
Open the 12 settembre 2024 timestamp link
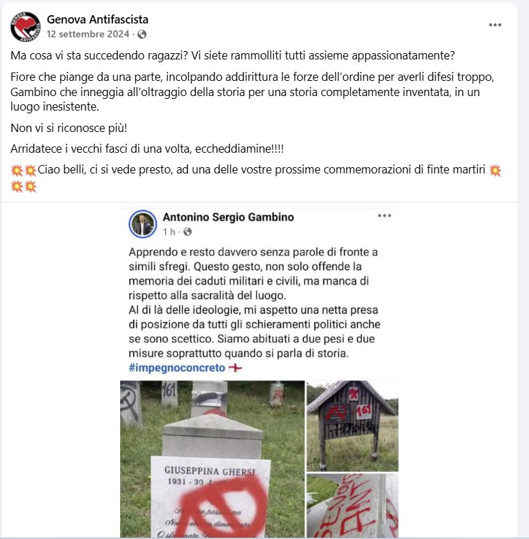pos(88,34)
